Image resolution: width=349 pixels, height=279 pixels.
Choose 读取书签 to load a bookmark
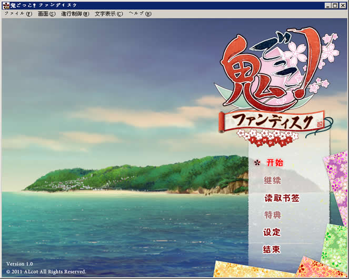click(282, 198)
